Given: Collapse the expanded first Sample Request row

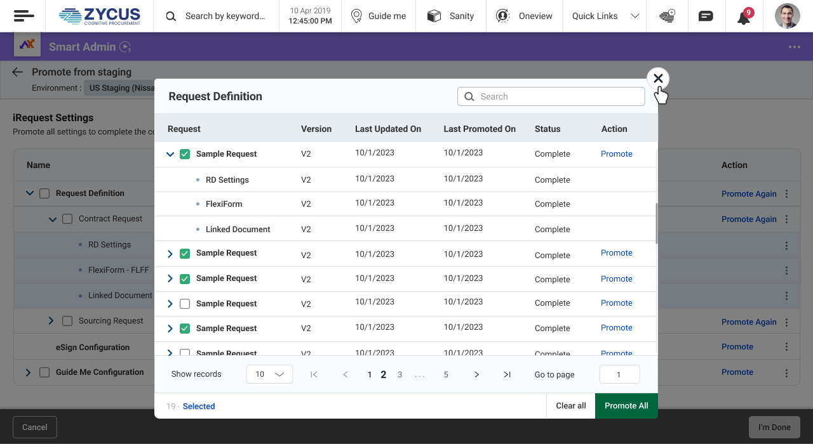Looking at the screenshot, I should [170, 154].
